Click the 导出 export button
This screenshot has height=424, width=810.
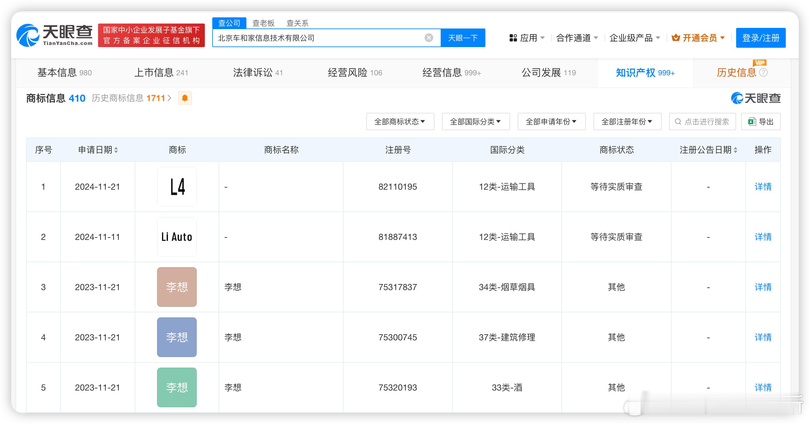[761, 121]
